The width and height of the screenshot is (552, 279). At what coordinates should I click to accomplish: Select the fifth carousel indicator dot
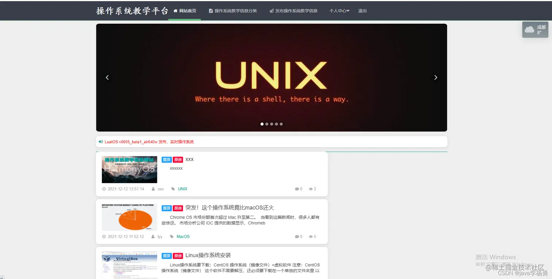tap(281, 124)
